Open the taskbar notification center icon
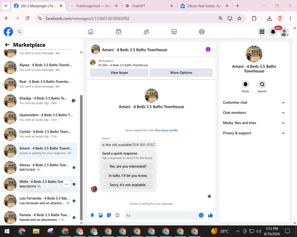 [x=287, y=231]
